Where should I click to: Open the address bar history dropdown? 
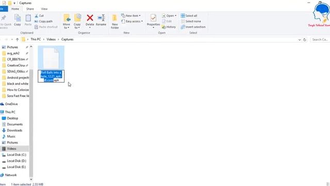[x=299, y=40]
